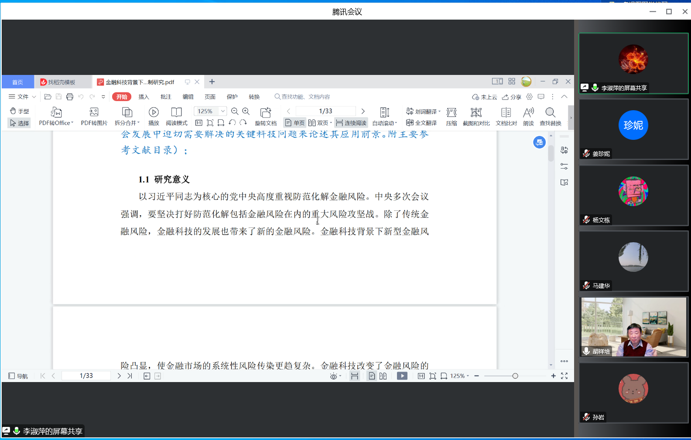Switch to the 首页 tab
The image size is (691, 440).
coord(17,82)
